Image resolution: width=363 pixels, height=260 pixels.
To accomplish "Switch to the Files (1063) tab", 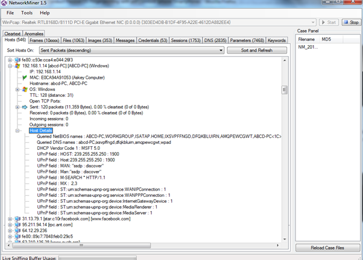I will 74,40.
